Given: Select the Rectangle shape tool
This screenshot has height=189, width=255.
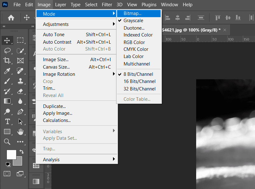Looking at the screenshot, I should point(7,132).
